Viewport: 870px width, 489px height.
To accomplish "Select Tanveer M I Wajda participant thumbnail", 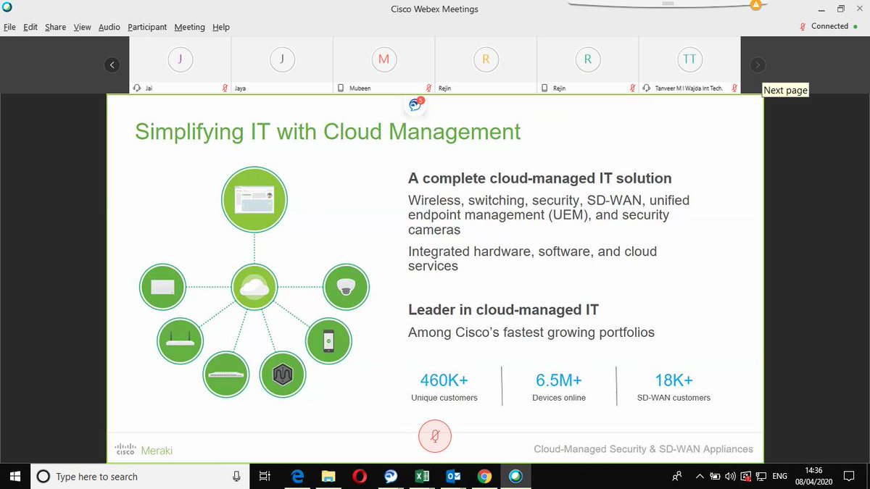I will 689,64.
